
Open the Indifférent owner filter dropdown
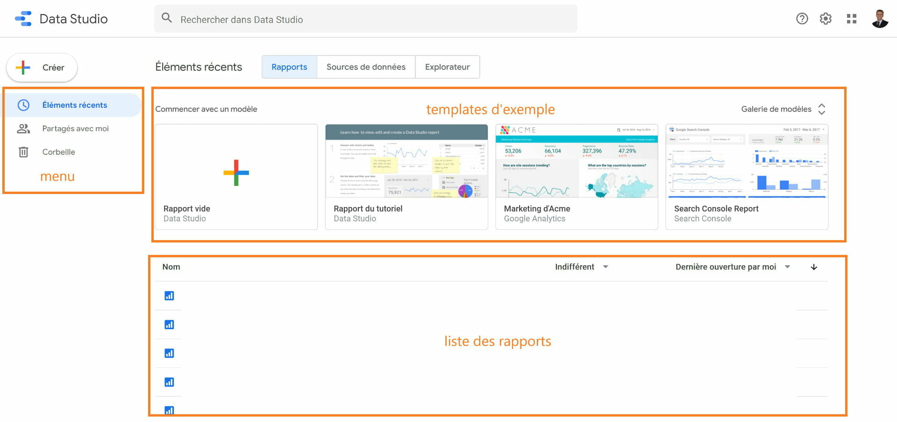coord(581,267)
